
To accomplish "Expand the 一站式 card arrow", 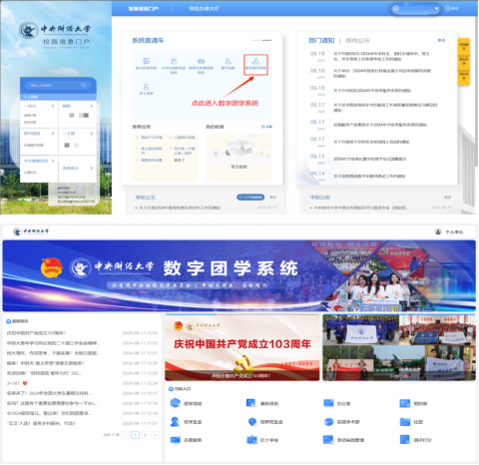I will (x=53, y=106).
